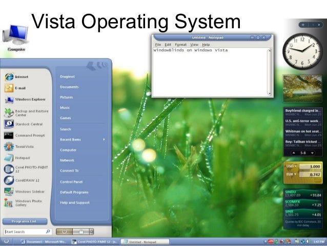Viewport: 327px width, 246px height.
Task: Open Connect To in Start menu
Action: 69,171
